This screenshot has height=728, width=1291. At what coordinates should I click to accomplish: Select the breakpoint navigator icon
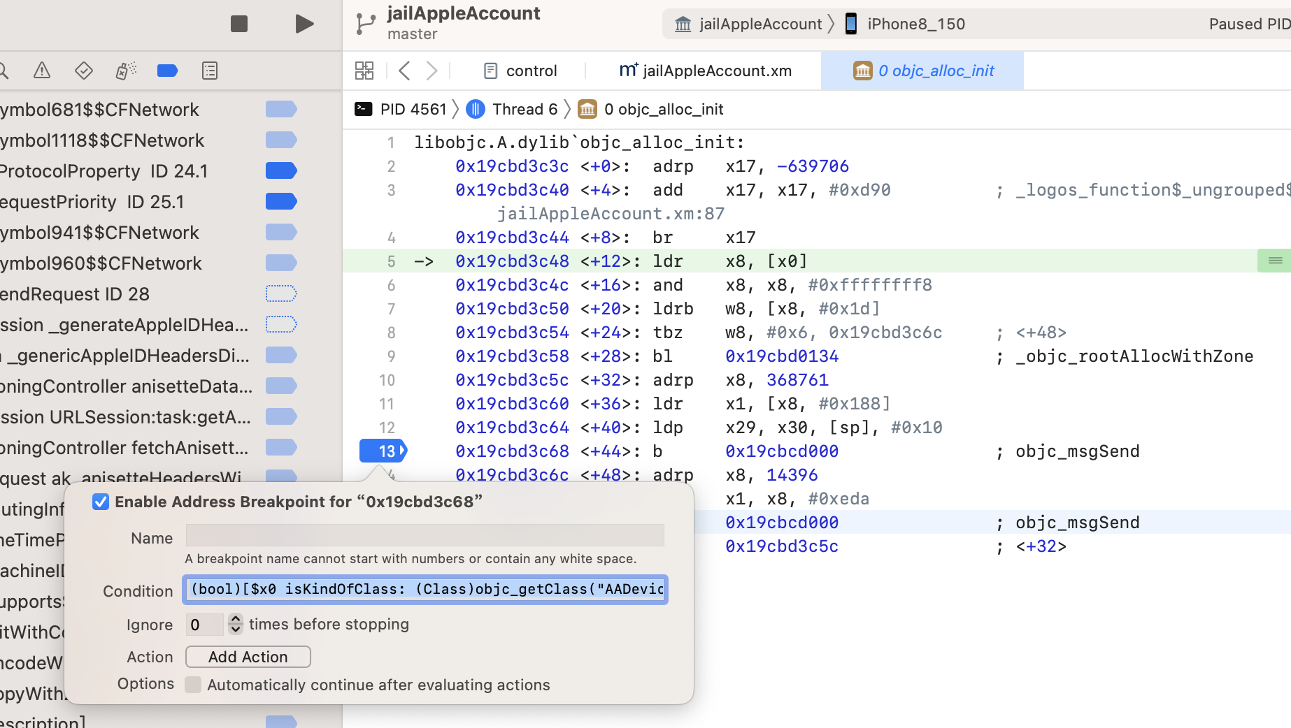(x=168, y=71)
